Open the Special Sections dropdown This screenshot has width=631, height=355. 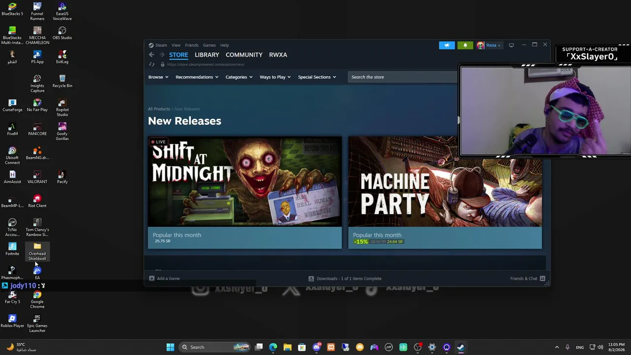[x=317, y=77]
